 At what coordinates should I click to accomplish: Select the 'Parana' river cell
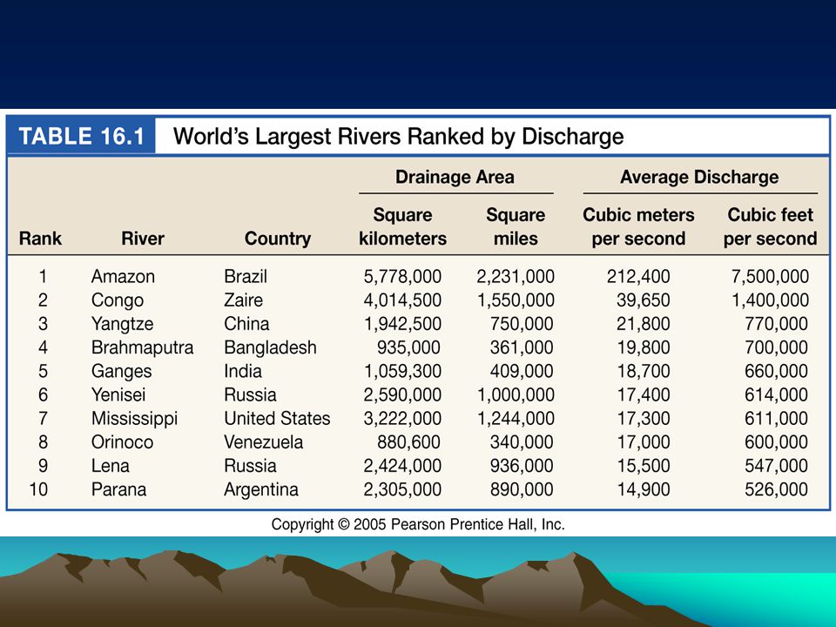coord(119,489)
